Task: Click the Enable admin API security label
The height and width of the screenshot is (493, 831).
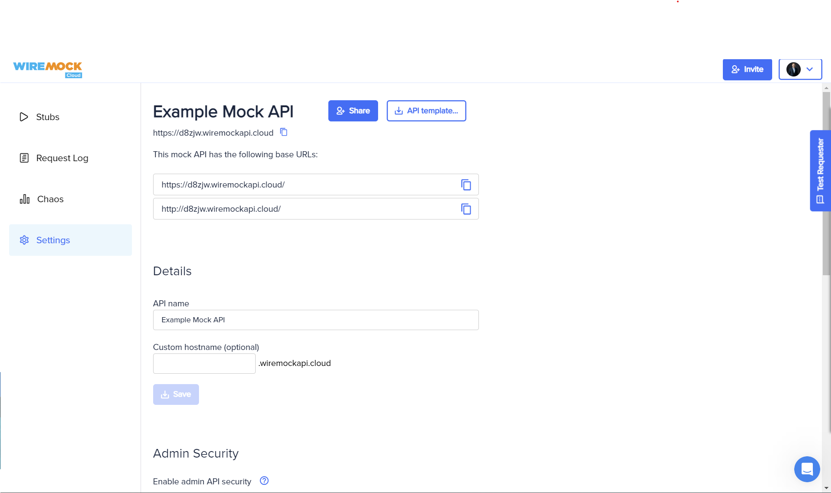Action: 202,481
